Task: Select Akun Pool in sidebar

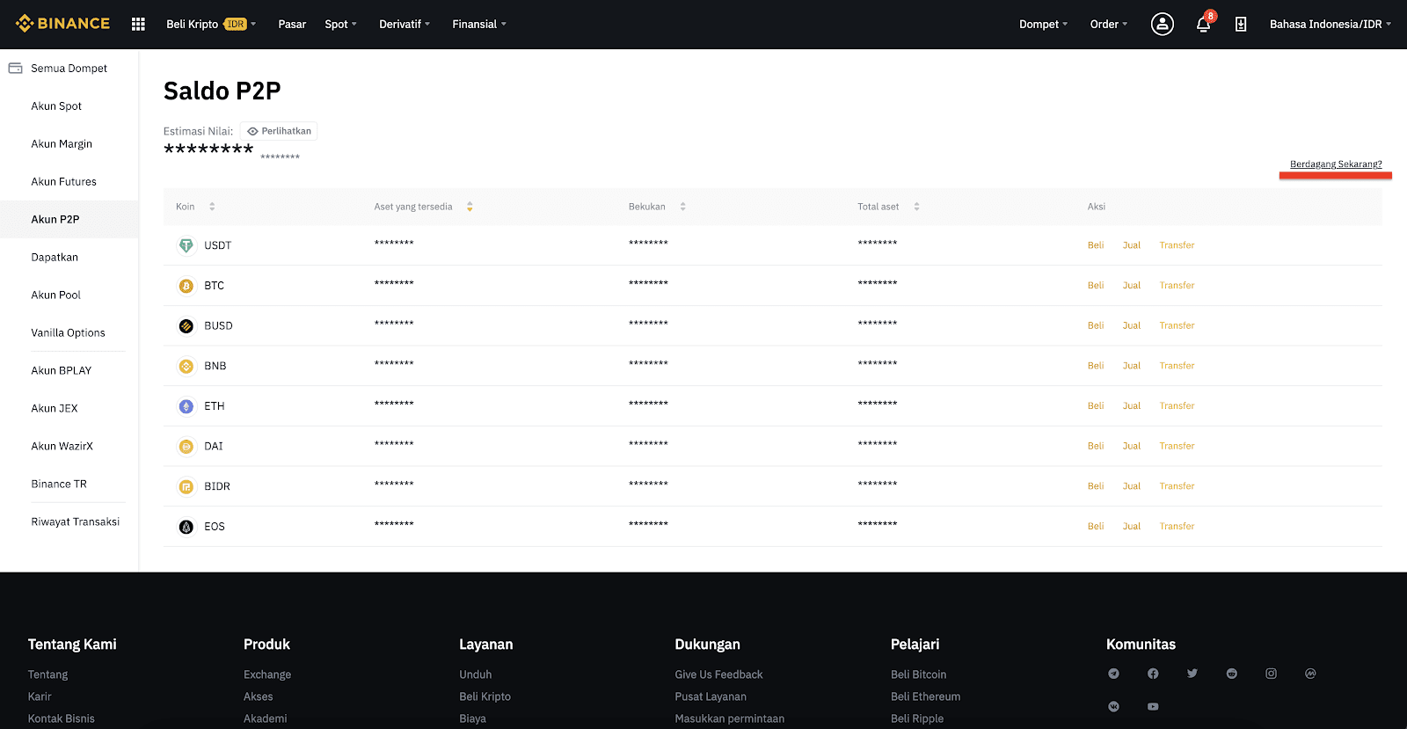Action: (55, 295)
